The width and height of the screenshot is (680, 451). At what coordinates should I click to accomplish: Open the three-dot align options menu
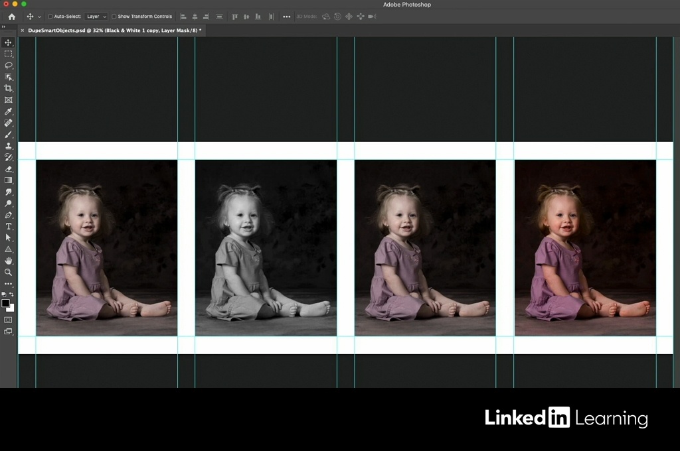(287, 17)
